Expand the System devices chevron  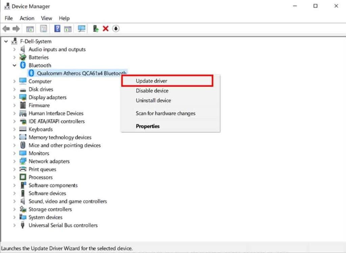click(x=15, y=217)
